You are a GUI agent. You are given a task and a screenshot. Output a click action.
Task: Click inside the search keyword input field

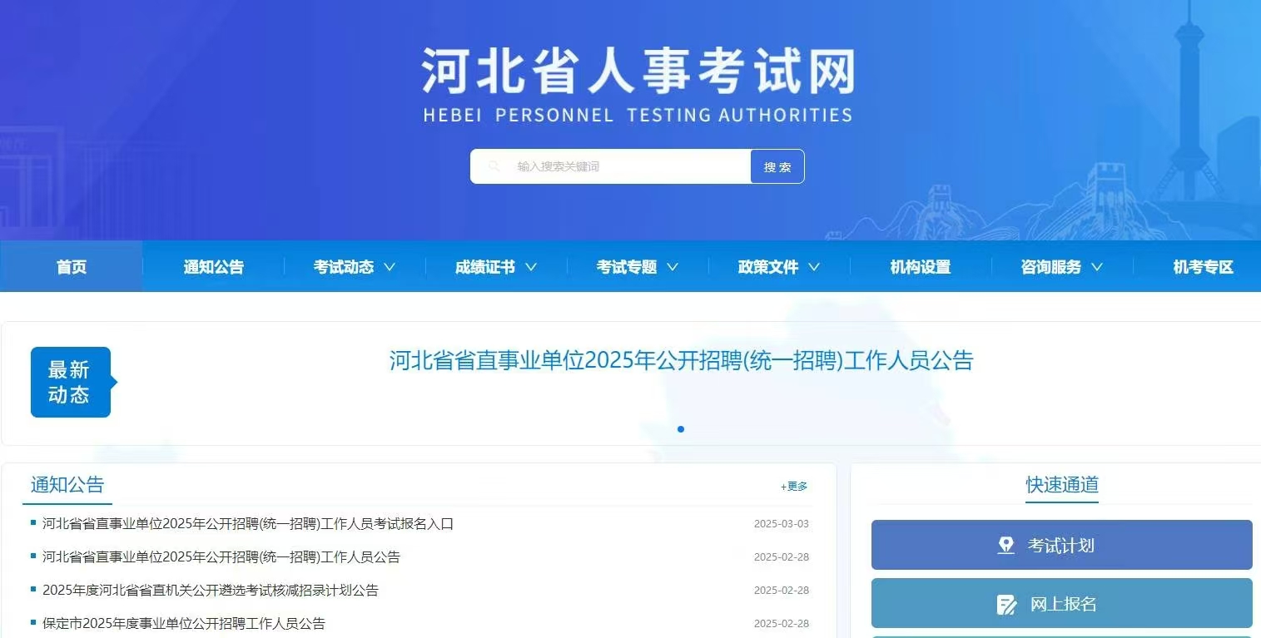click(616, 166)
